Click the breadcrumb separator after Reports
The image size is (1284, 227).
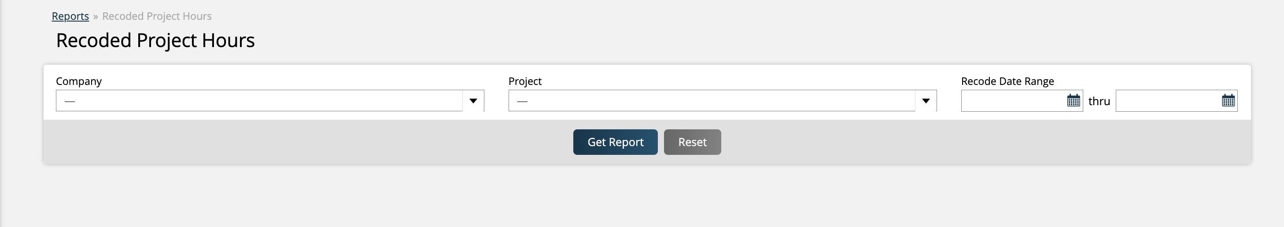(x=95, y=16)
